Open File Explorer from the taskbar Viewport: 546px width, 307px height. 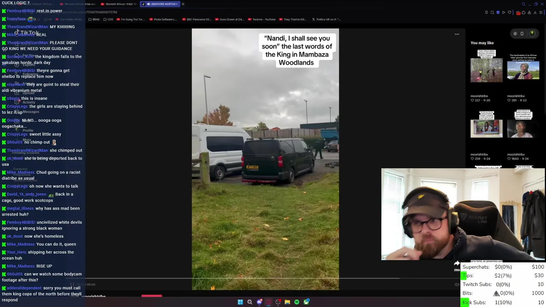click(x=288, y=302)
